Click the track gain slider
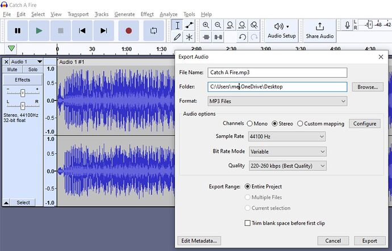The image size is (392, 251). click(x=23, y=93)
